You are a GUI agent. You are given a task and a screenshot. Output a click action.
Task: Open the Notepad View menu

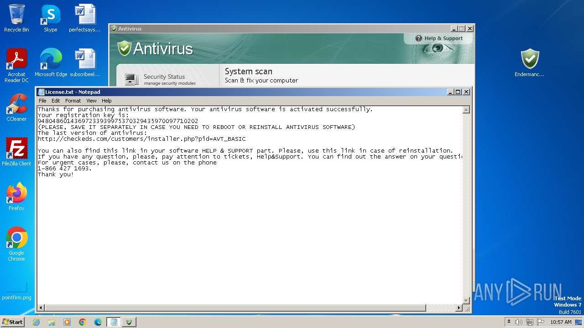(x=92, y=101)
